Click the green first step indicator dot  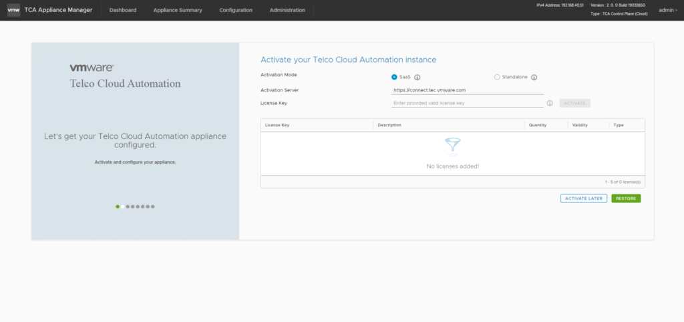coord(118,206)
